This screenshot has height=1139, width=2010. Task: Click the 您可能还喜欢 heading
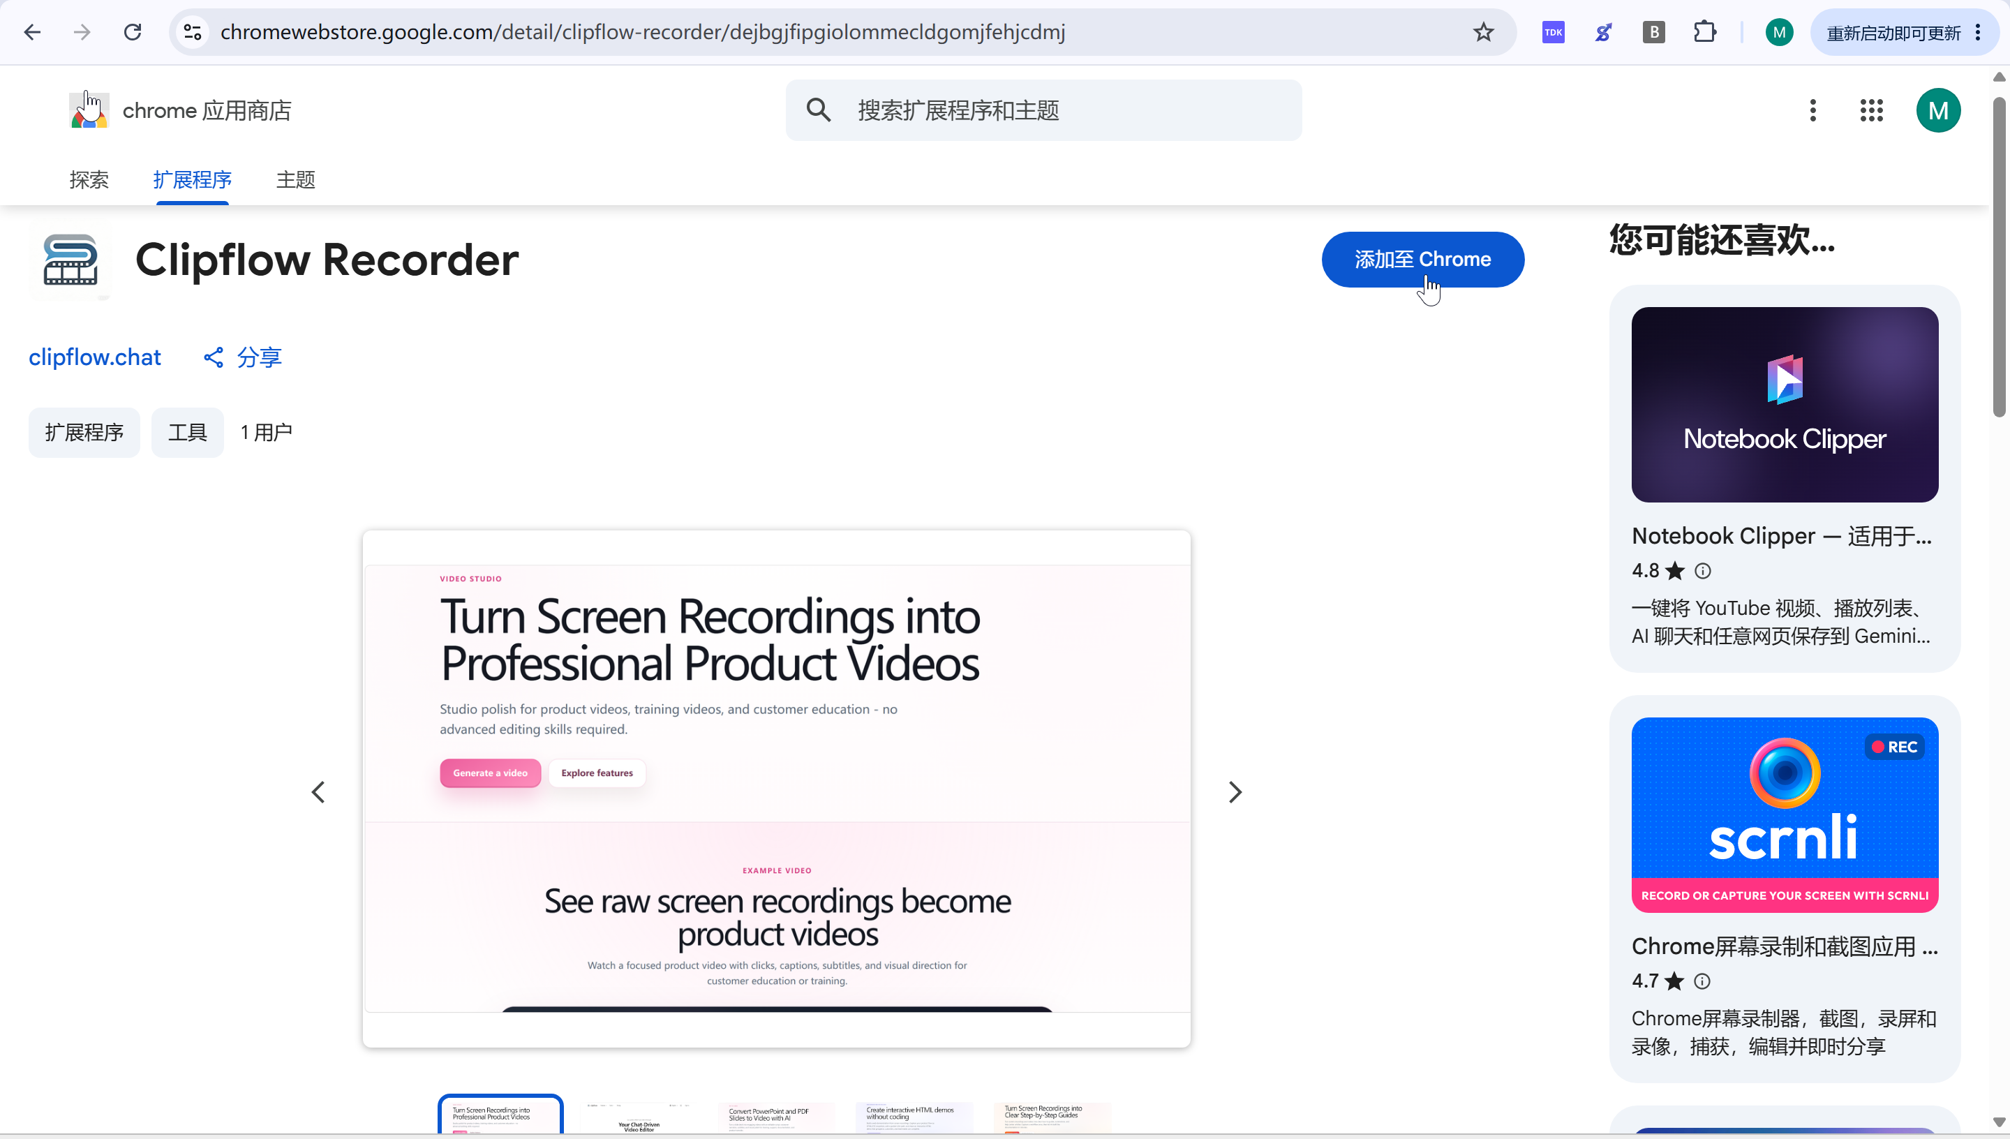click(x=1721, y=239)
